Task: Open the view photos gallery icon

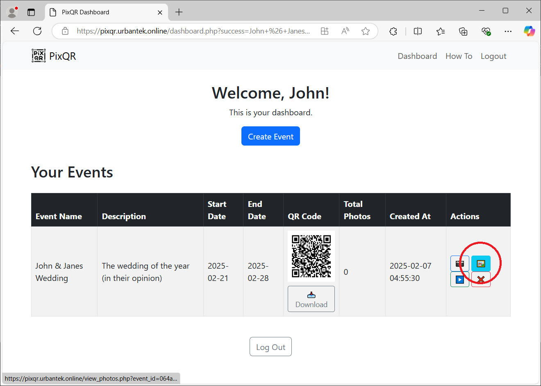Action: (x=481, y=263)
